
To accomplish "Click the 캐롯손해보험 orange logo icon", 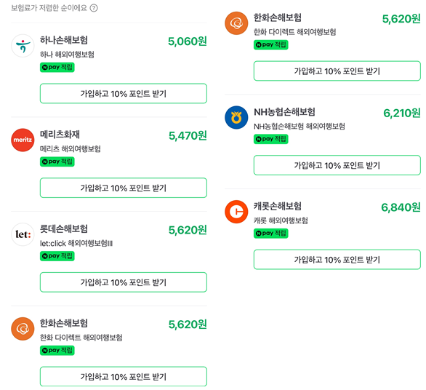I will [236, 212].
